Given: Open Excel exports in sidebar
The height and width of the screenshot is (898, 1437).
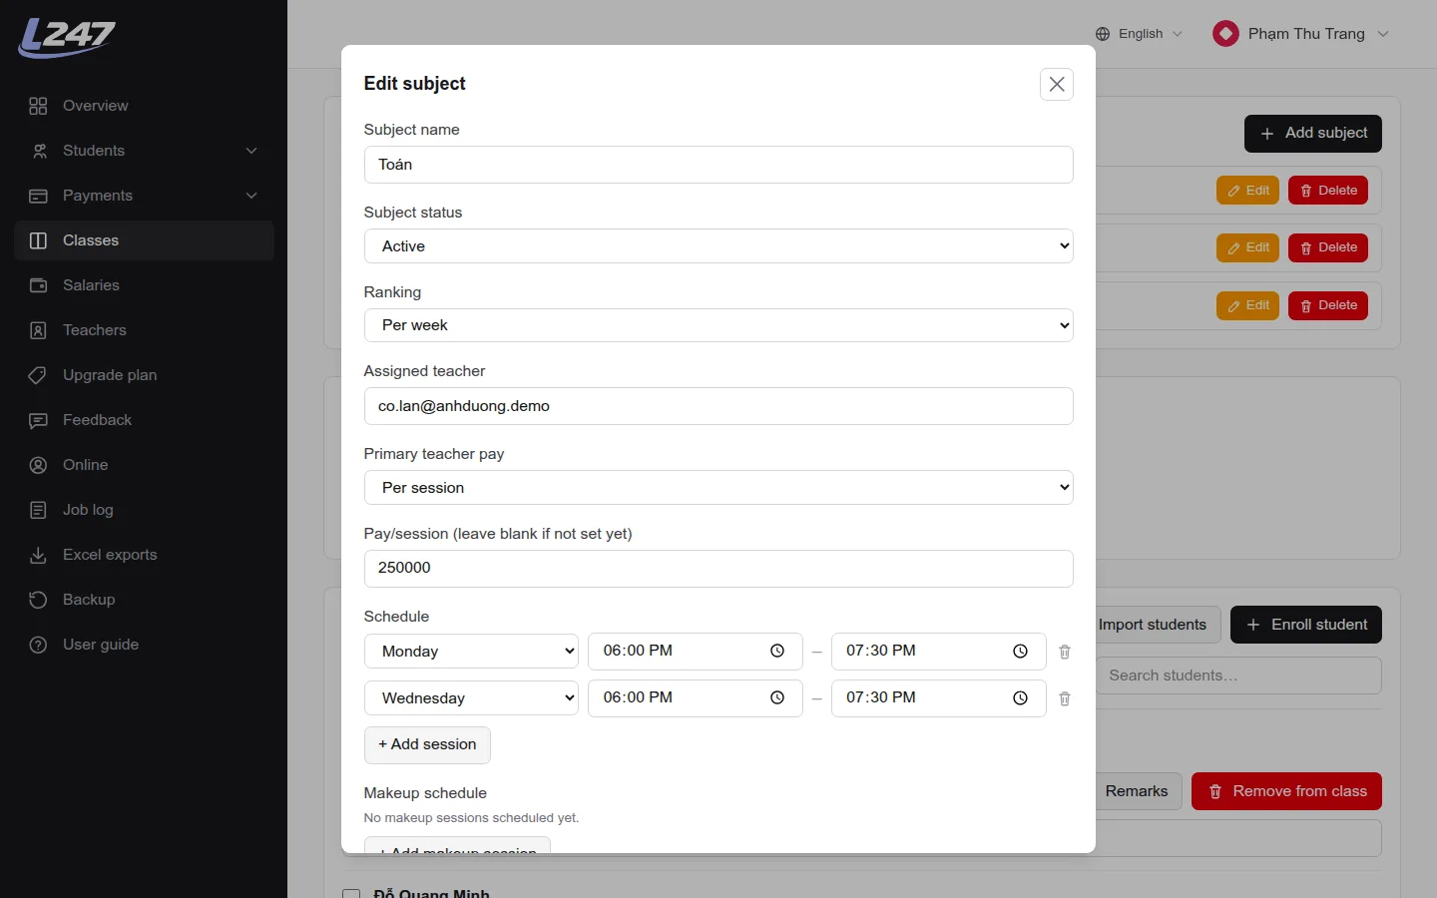Looking at the screenshot, I should coord(145,555).
